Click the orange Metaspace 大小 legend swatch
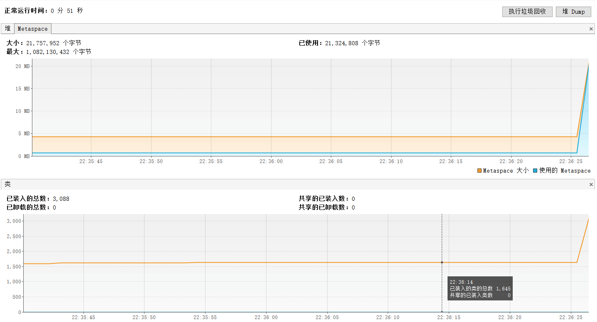597x322 pixels. click(x=480, y=171)
